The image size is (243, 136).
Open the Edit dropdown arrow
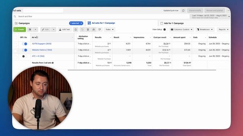coord(54,29)
